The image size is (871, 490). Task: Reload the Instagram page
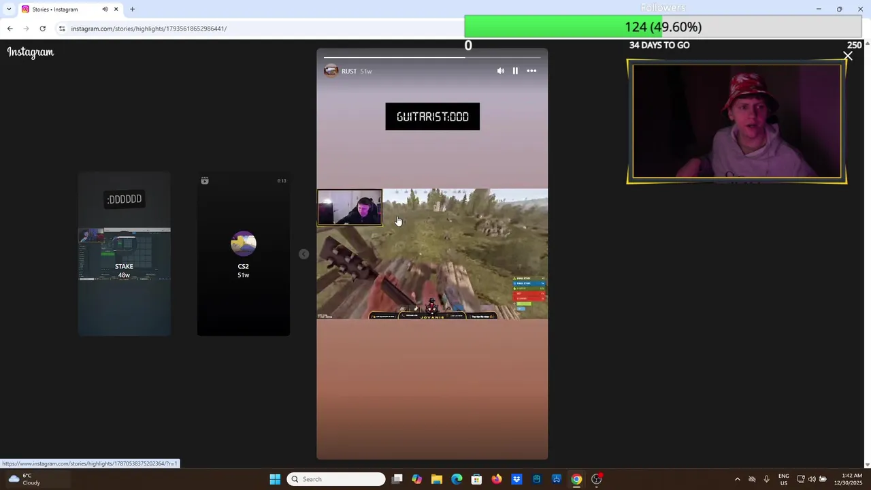click(42, 29)
